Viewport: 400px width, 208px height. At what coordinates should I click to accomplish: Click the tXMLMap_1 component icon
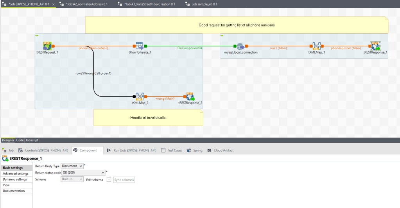[317, 46]
